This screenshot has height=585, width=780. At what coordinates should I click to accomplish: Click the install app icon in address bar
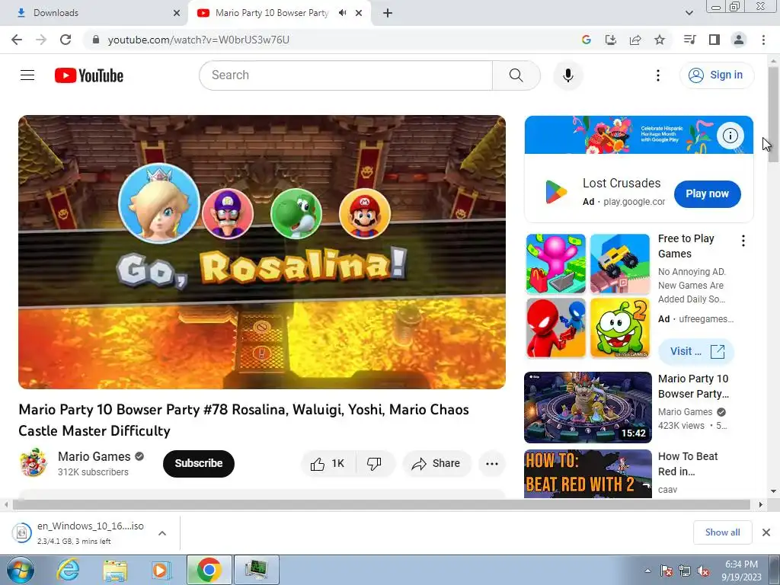[611, 40]
